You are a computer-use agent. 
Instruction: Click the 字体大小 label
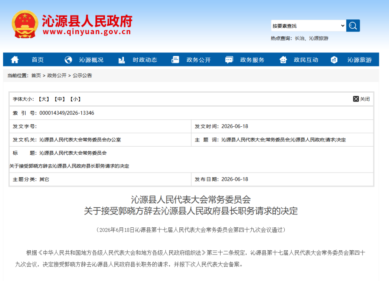tap(23, 99)
